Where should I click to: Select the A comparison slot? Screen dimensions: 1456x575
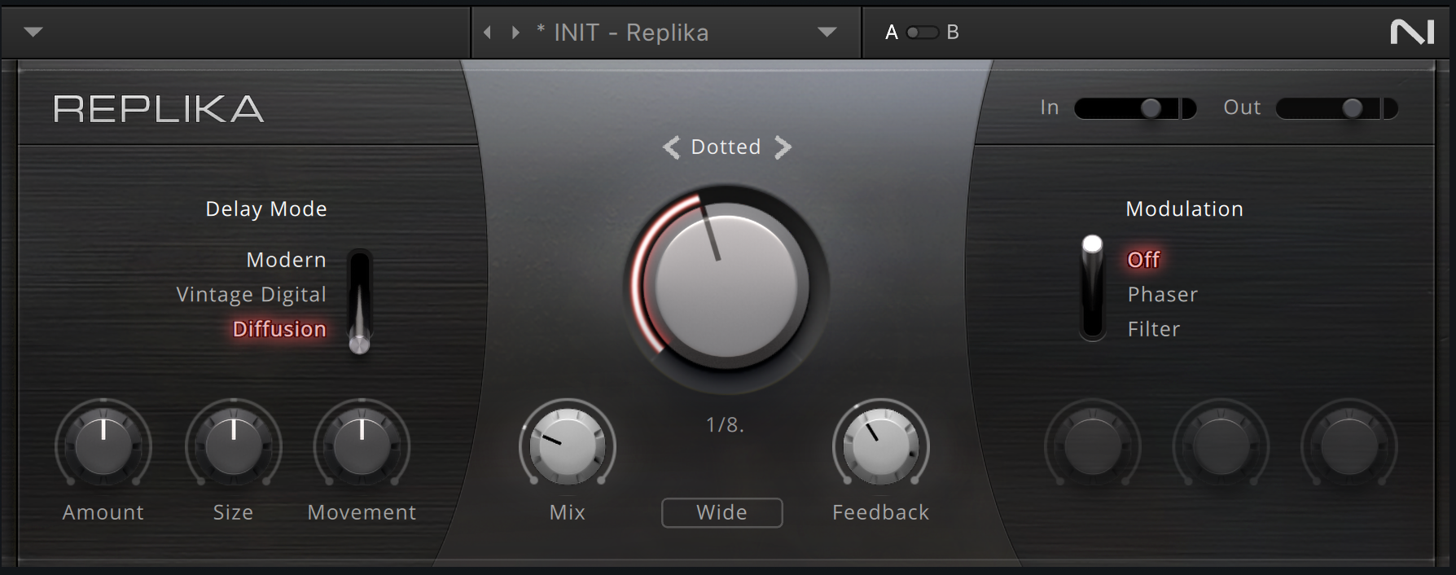(892, 33)
